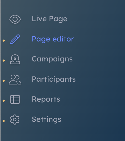Open the Live Page menu label
Image resolution: width=125 pixels, height=141 pixels.
click(x=50, y=19)
